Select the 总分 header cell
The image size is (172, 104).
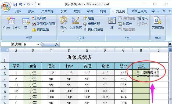point(123,66)
